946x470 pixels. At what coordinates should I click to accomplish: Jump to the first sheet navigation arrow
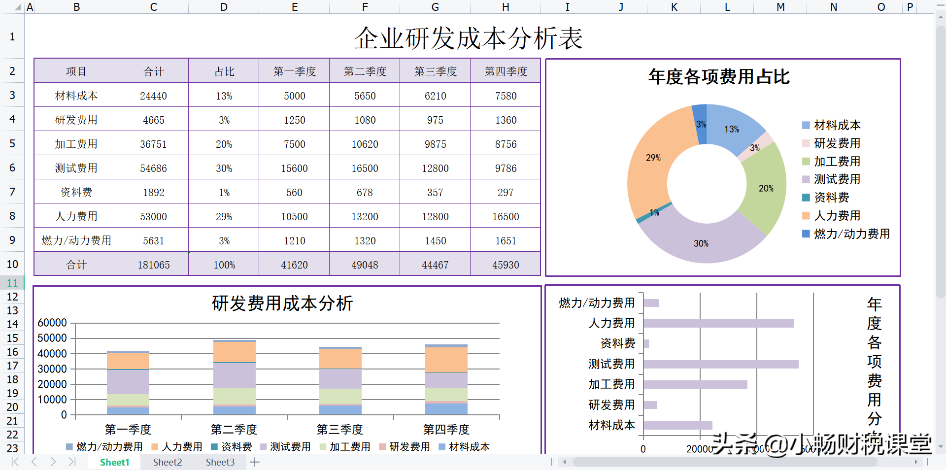15,462
